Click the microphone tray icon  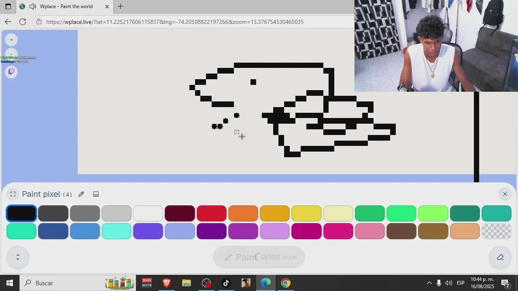[439, 283]
